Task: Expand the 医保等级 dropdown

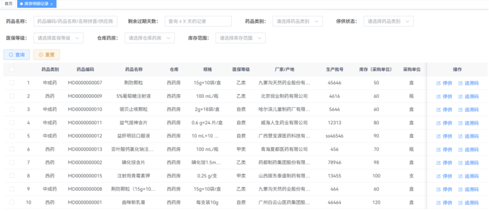Action: (x=58, y=38)
